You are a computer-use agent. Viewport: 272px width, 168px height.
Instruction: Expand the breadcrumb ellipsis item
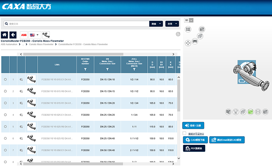[23, 44]
